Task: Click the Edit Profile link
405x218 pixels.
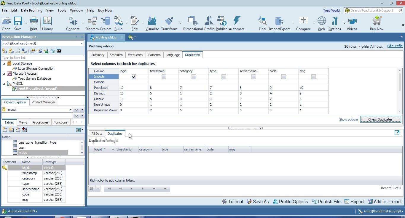Action: pos(395,46)
